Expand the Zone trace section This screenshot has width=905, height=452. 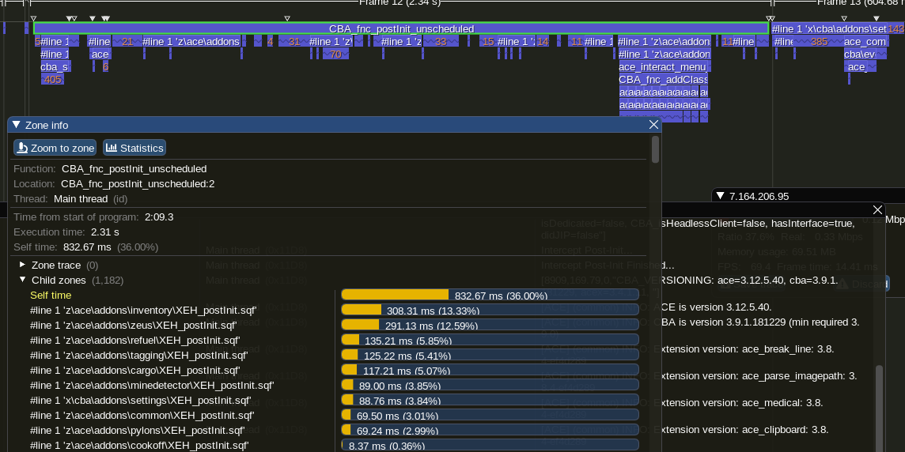click(x=23, y=266)
